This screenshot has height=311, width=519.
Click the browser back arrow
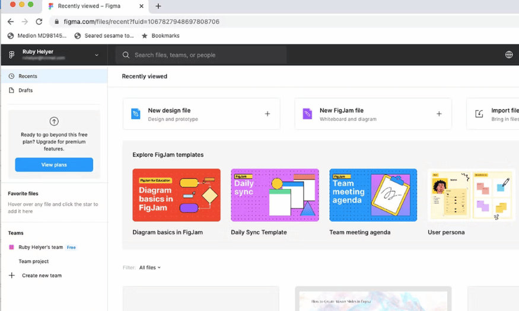point(11,22)
